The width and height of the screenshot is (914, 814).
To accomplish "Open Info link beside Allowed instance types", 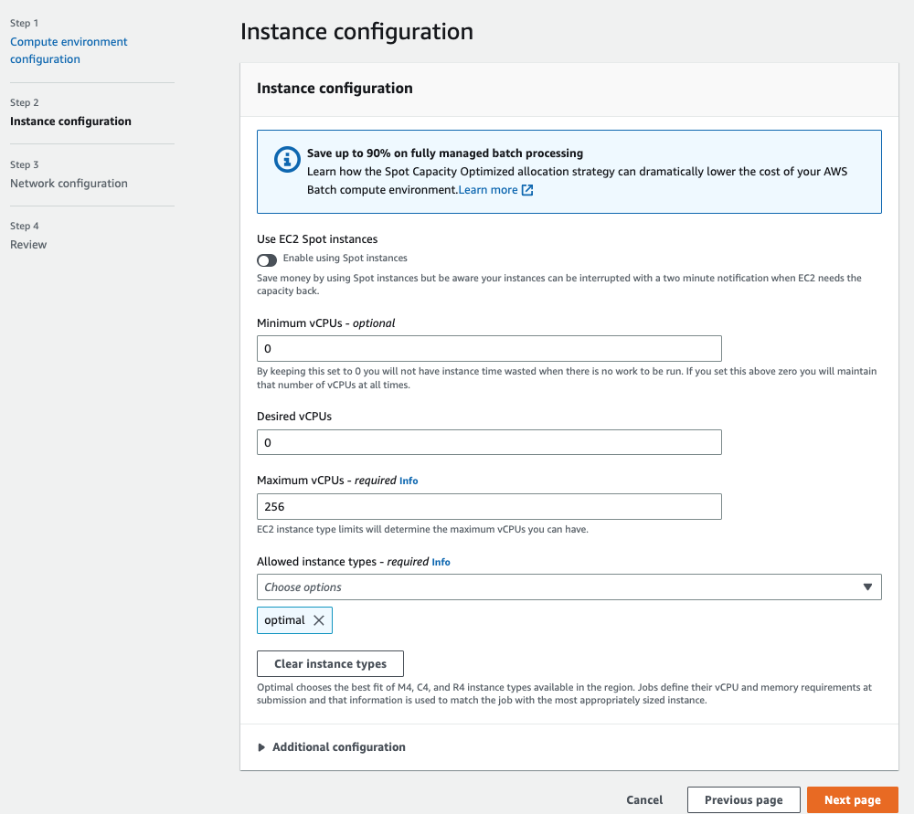I will click(441, 562).
